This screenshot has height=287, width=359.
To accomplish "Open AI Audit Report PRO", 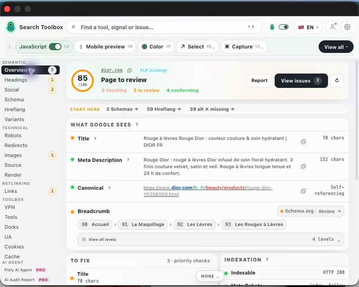I will click(x=26, y=280).
